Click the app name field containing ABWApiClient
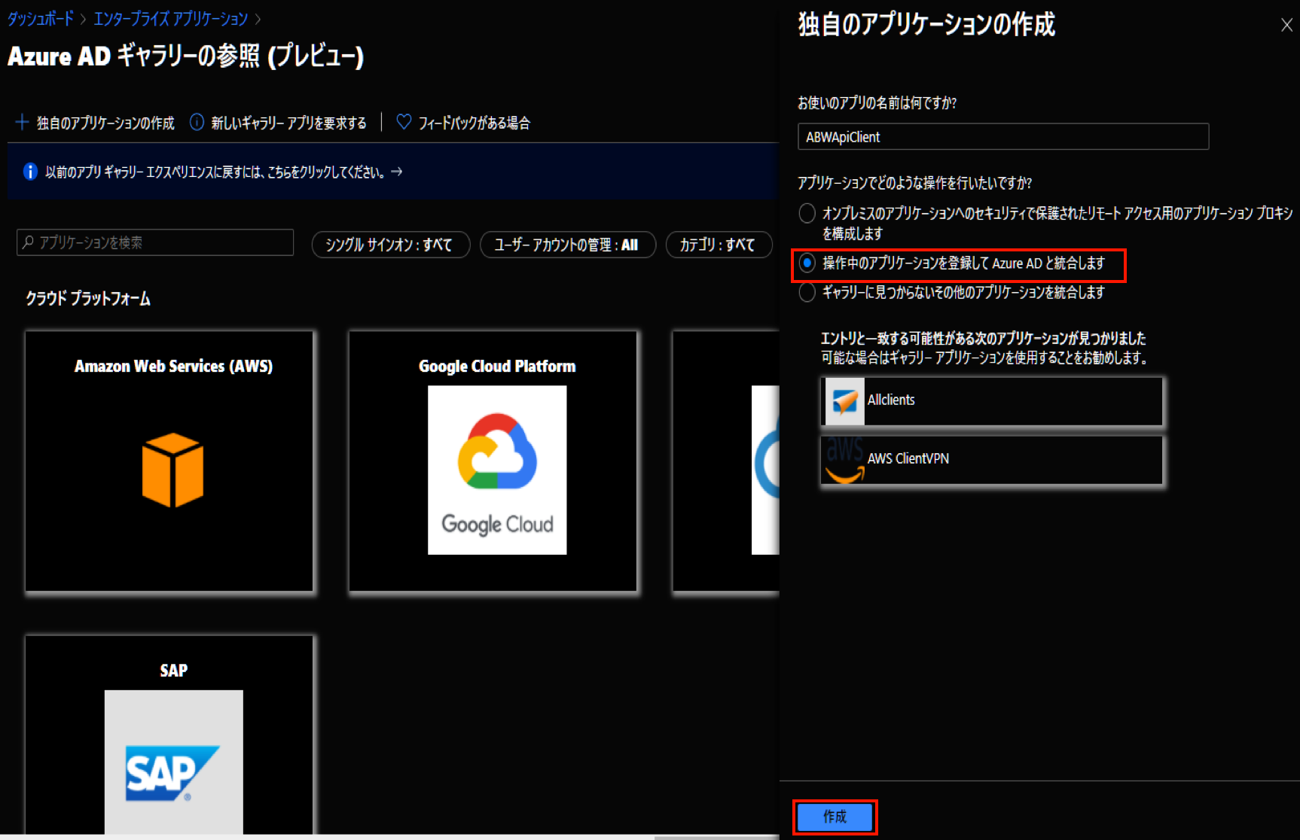This screenshot has width=1300, height=840. [x=1003, y=137]
